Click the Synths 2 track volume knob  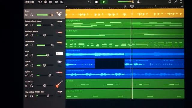(50, 75)
